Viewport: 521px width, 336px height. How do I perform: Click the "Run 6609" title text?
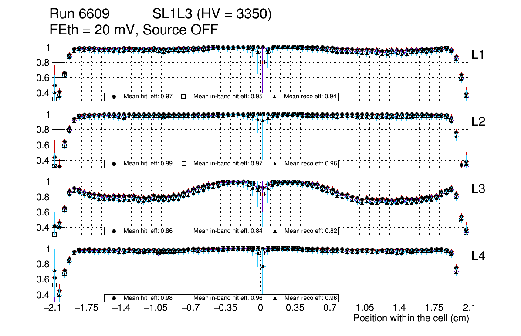coord(79,14)
